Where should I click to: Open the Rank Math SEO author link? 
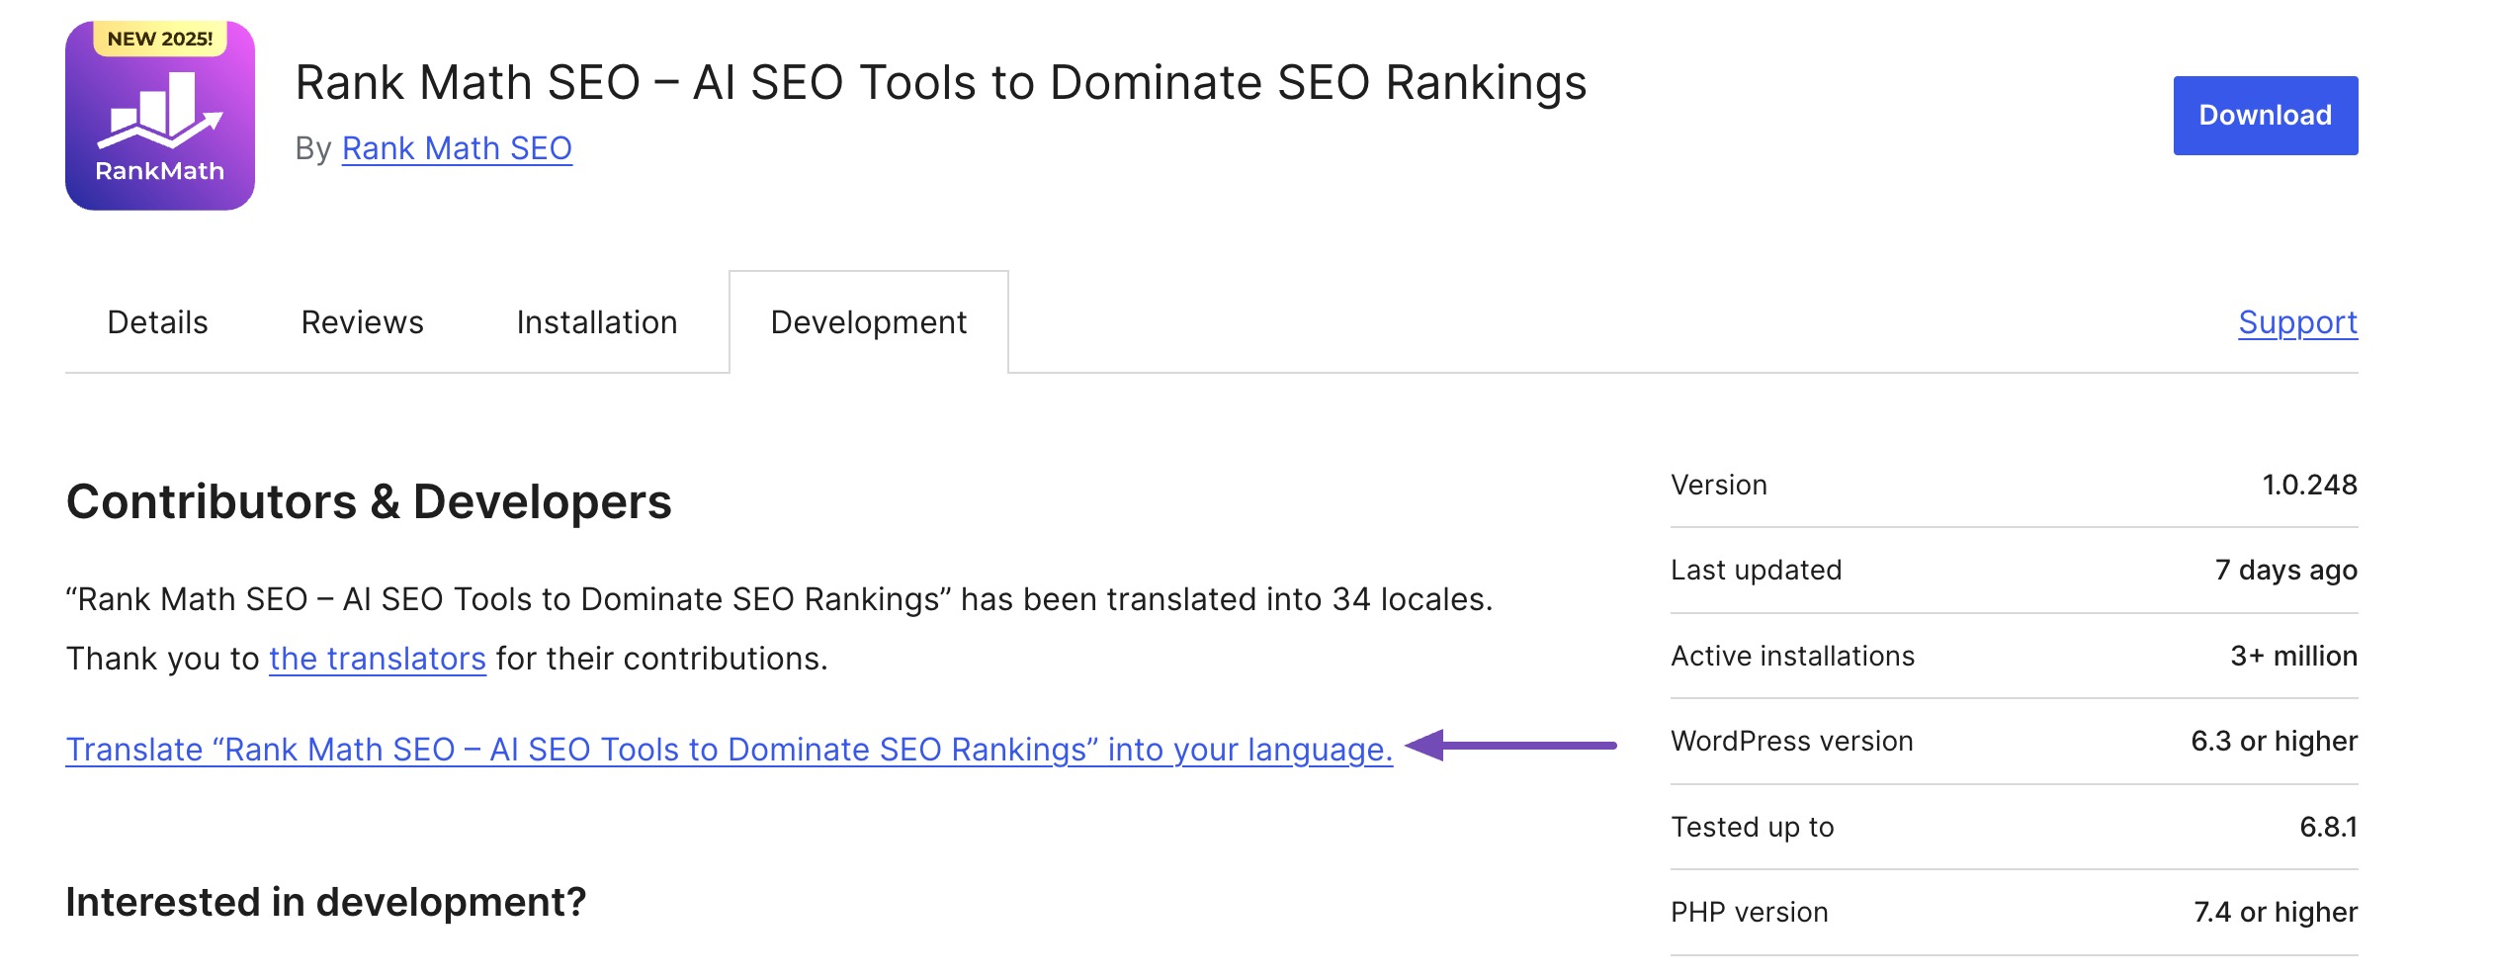click(x=457, y=148)
